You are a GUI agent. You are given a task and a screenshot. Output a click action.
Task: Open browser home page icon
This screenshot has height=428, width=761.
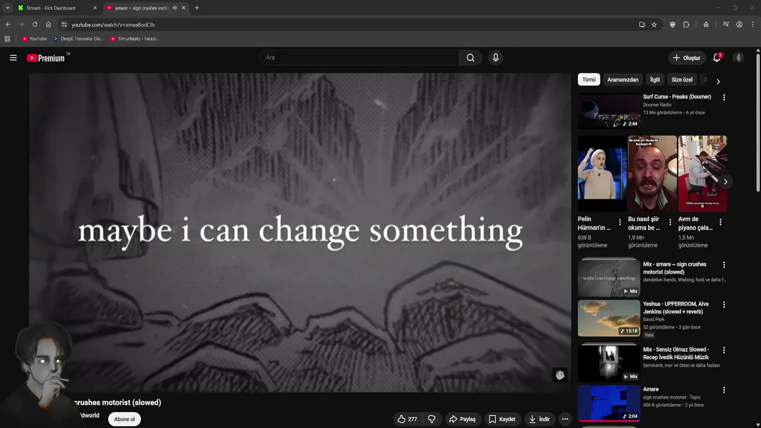48,24
